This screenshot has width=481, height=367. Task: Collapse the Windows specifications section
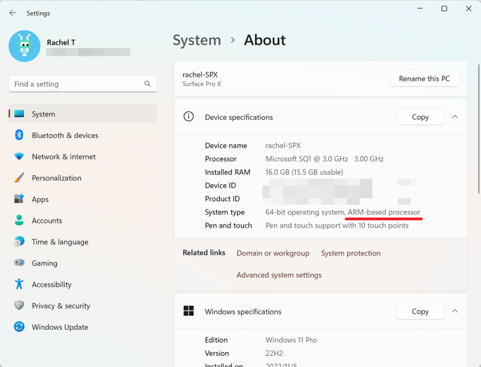click(455, 311)
